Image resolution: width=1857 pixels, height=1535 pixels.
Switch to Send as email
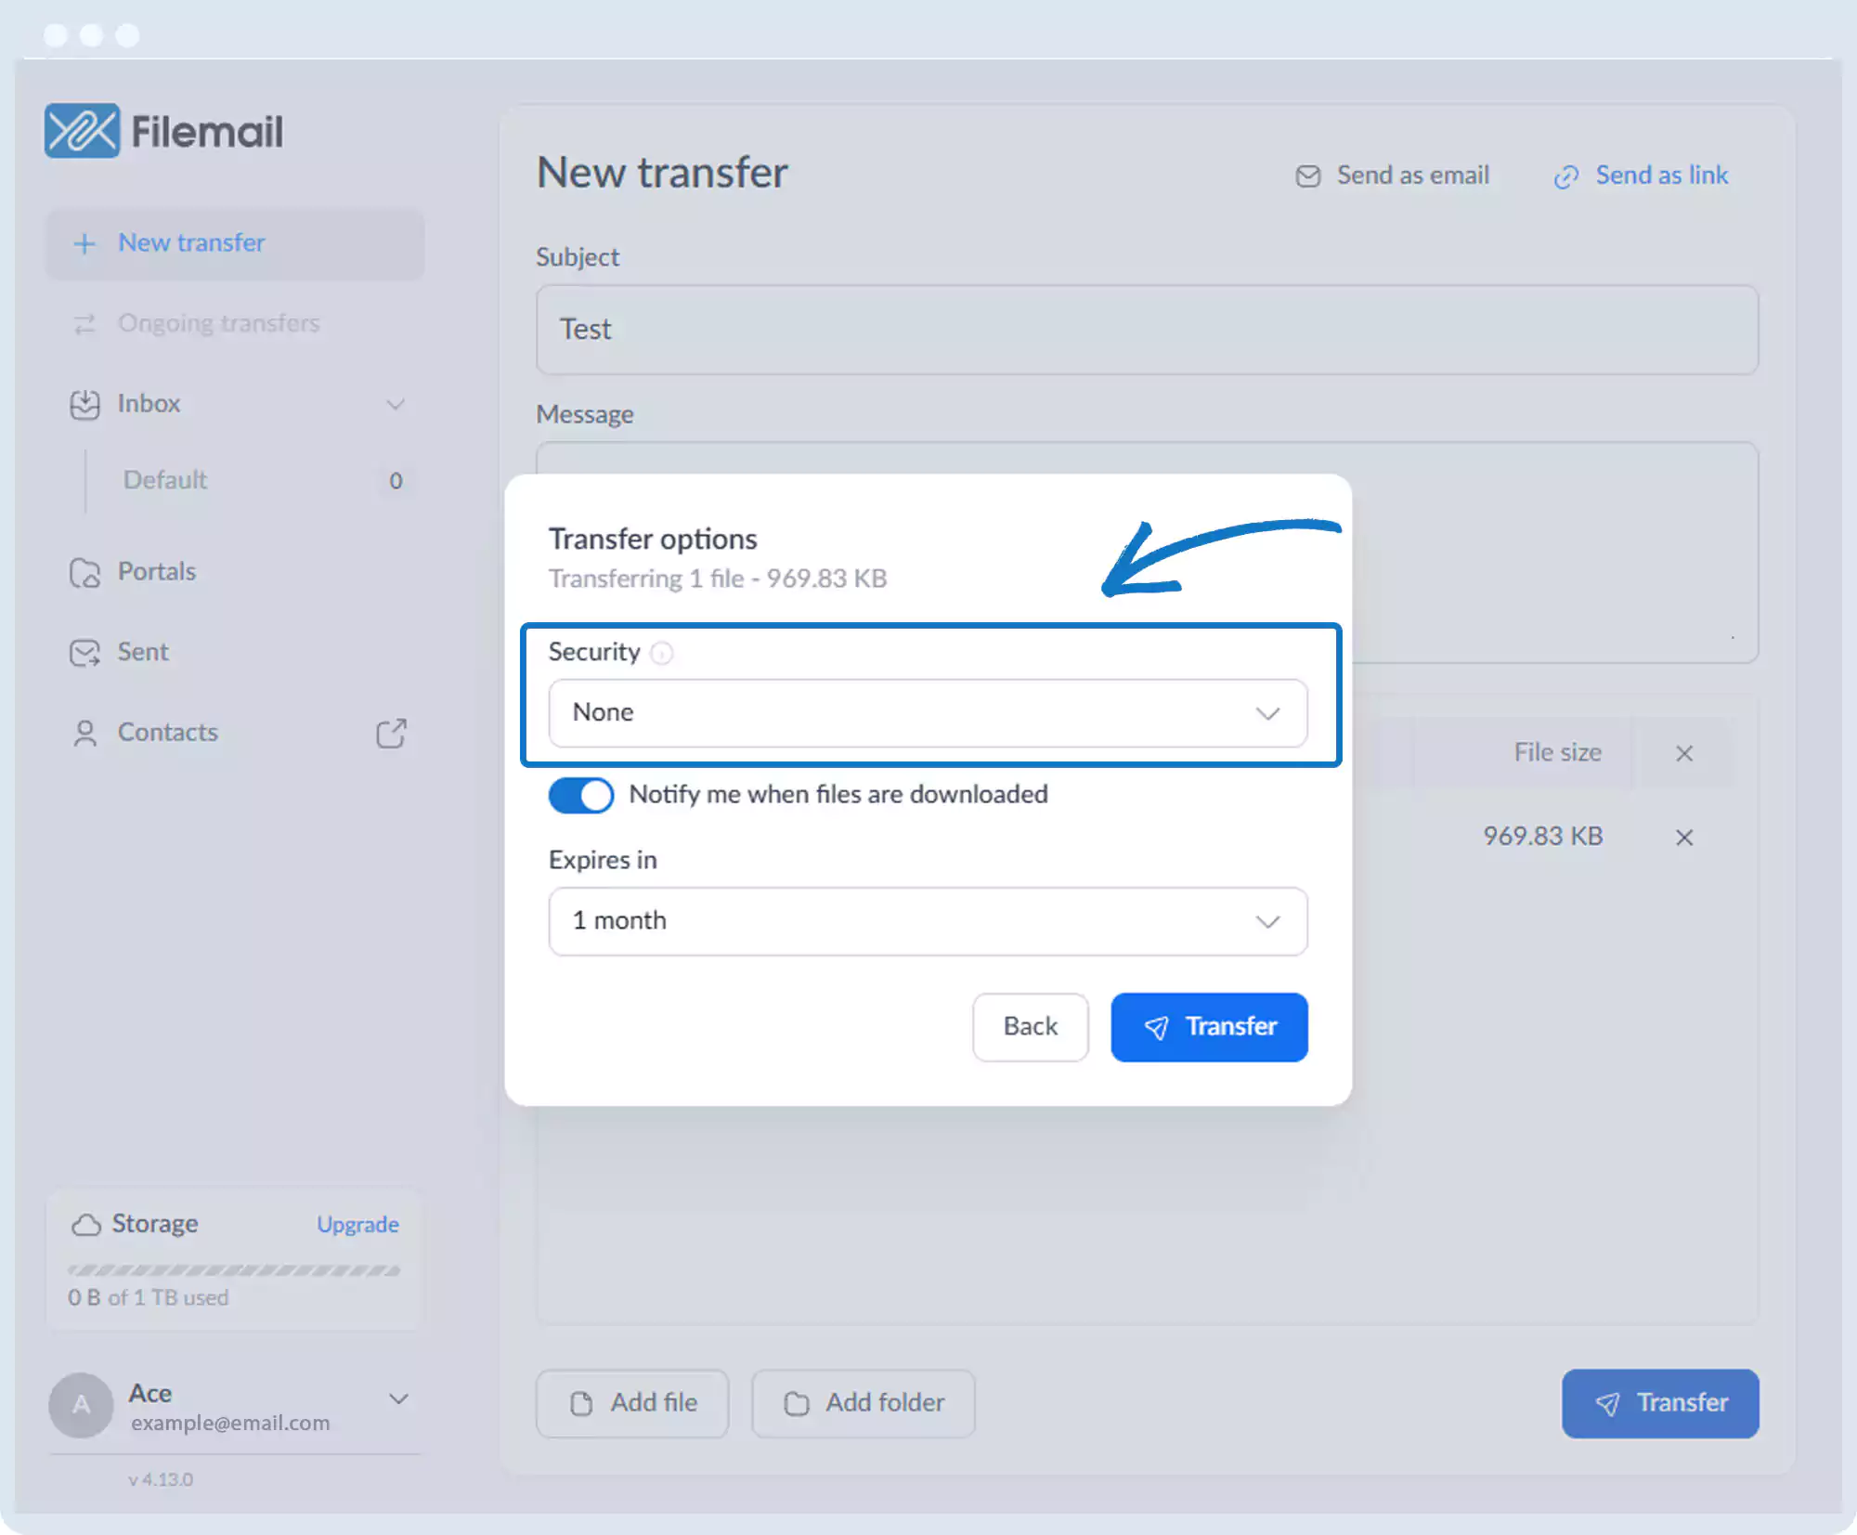(1392, 176)
